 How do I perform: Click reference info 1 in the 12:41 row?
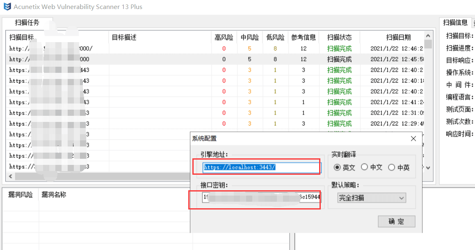tap(303, 102)
